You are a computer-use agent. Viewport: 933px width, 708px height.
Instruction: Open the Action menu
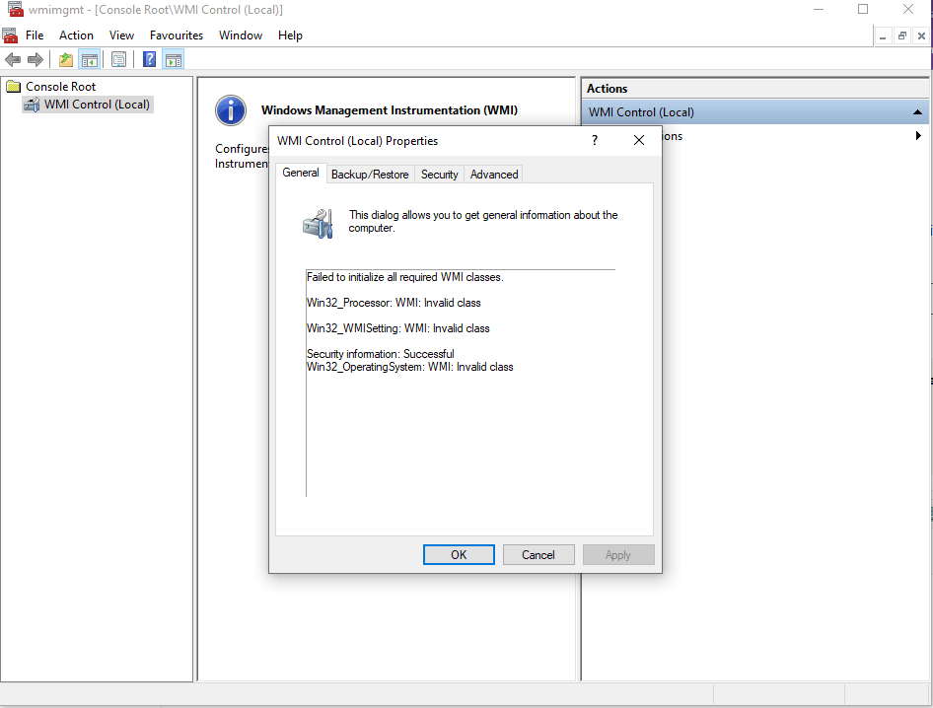point(76,35)
